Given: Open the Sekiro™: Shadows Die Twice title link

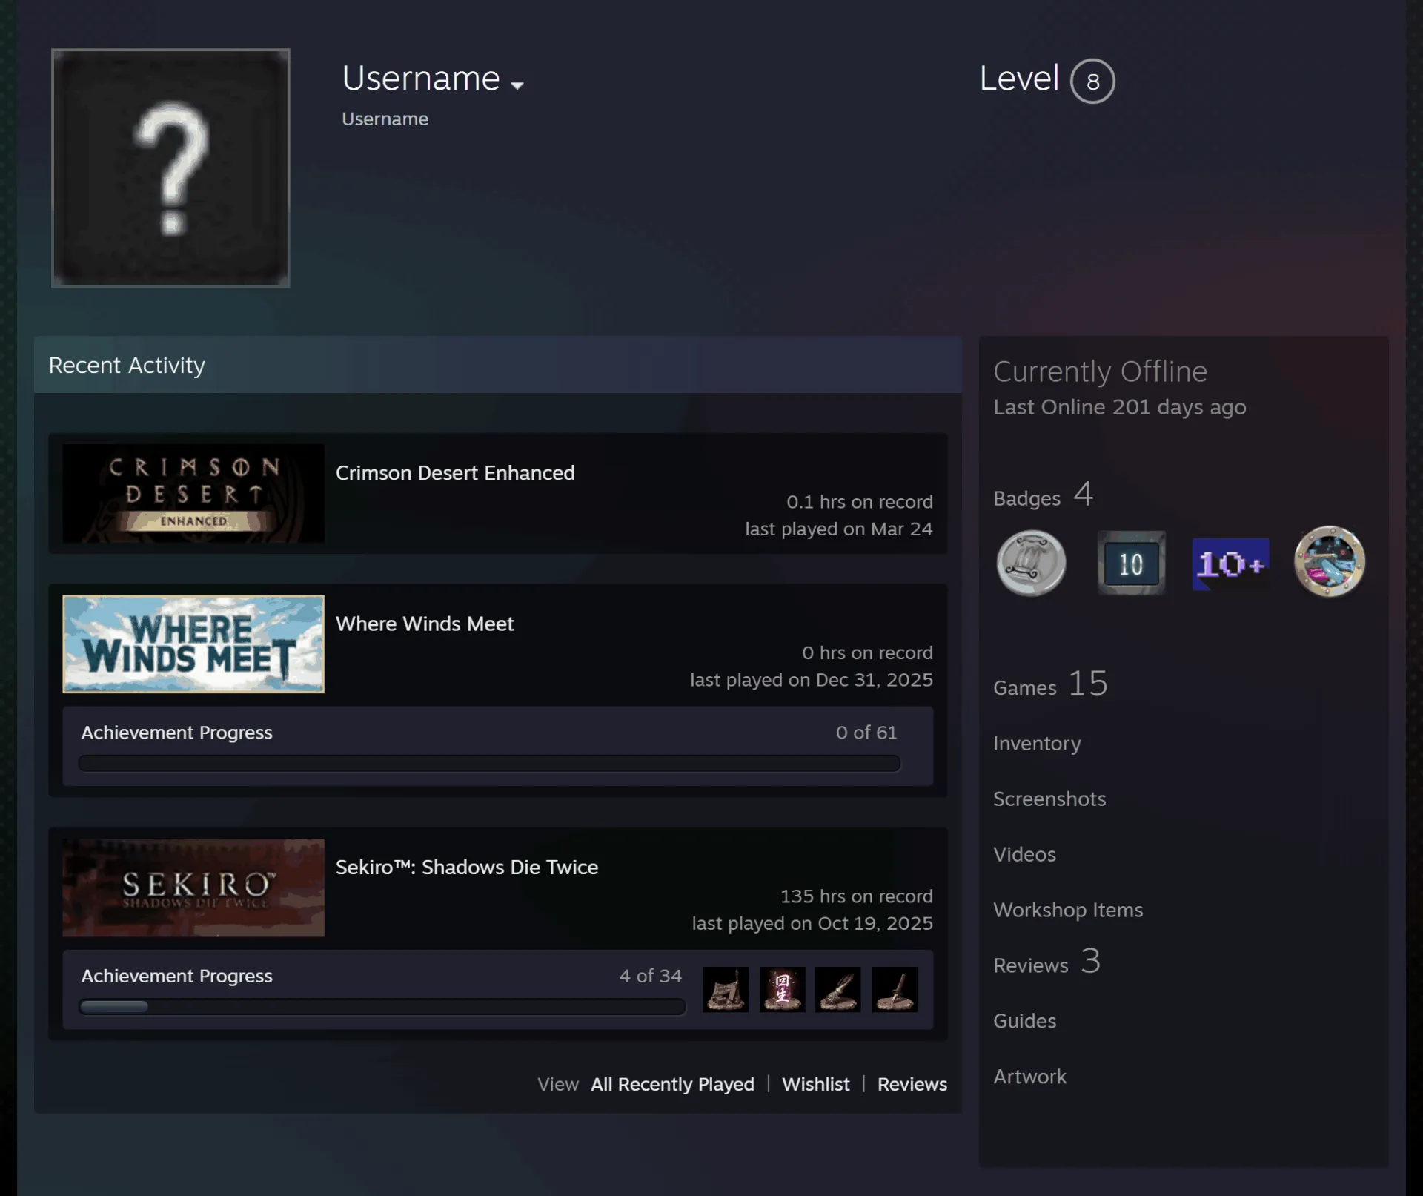Looking at the screenshot, I should (467, 868).
